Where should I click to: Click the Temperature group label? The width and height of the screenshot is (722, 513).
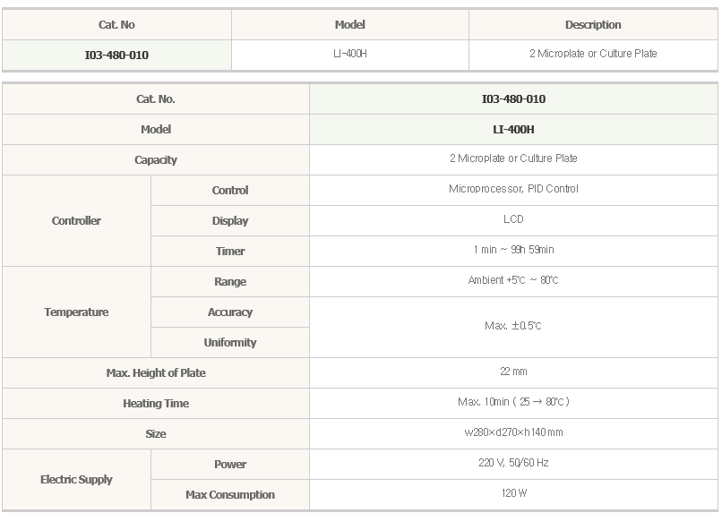[76, 312]
